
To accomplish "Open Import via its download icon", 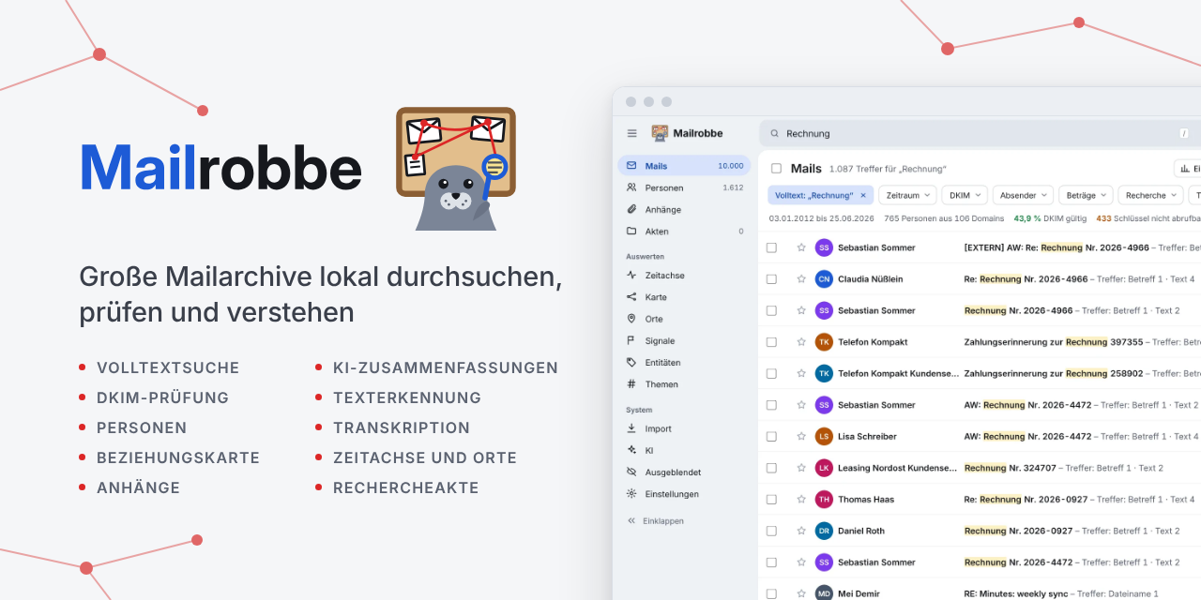I will tap(631, 428).
